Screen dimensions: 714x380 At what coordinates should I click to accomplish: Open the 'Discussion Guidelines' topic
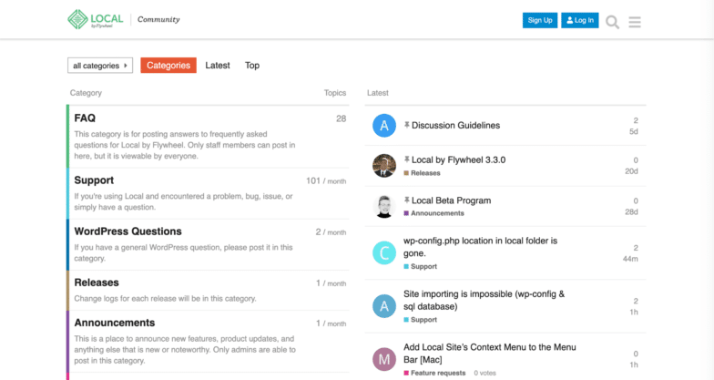pos(455,126)
